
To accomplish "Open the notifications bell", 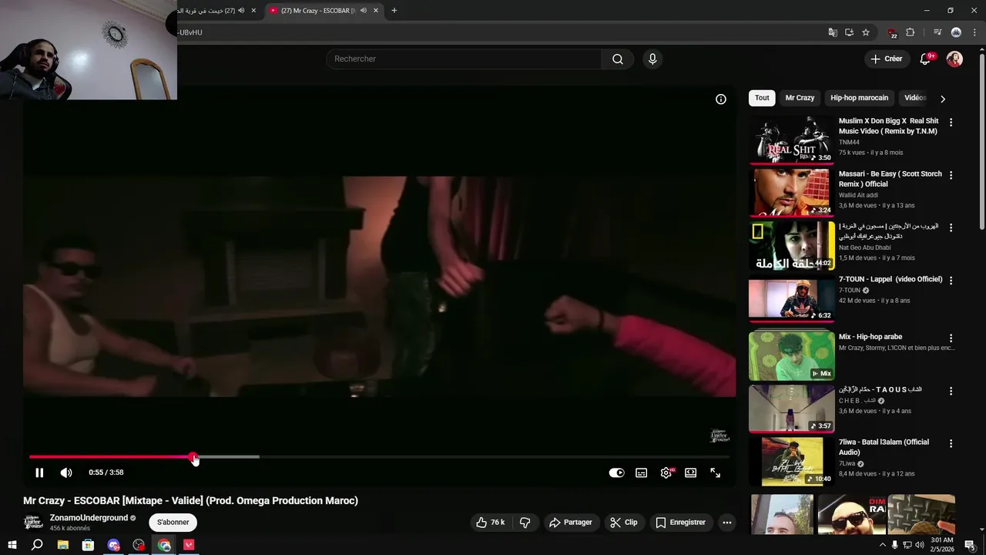I will pos(926,59).
